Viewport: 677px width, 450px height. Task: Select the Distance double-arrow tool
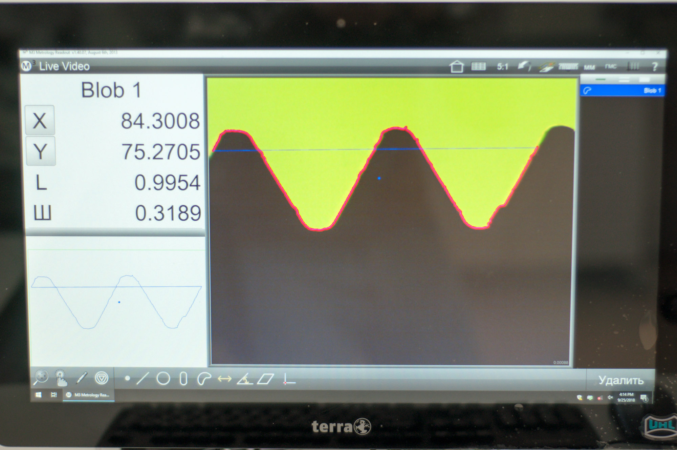[x=224, y=379]
